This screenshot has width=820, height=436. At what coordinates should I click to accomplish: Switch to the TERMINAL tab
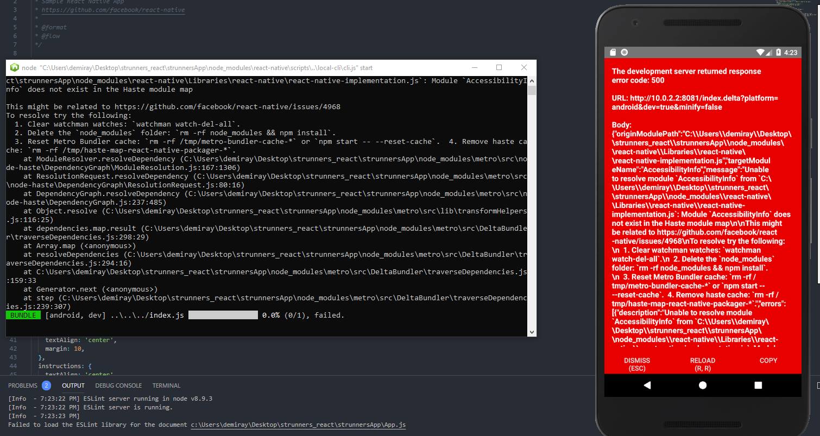click(x=166, y=386)
